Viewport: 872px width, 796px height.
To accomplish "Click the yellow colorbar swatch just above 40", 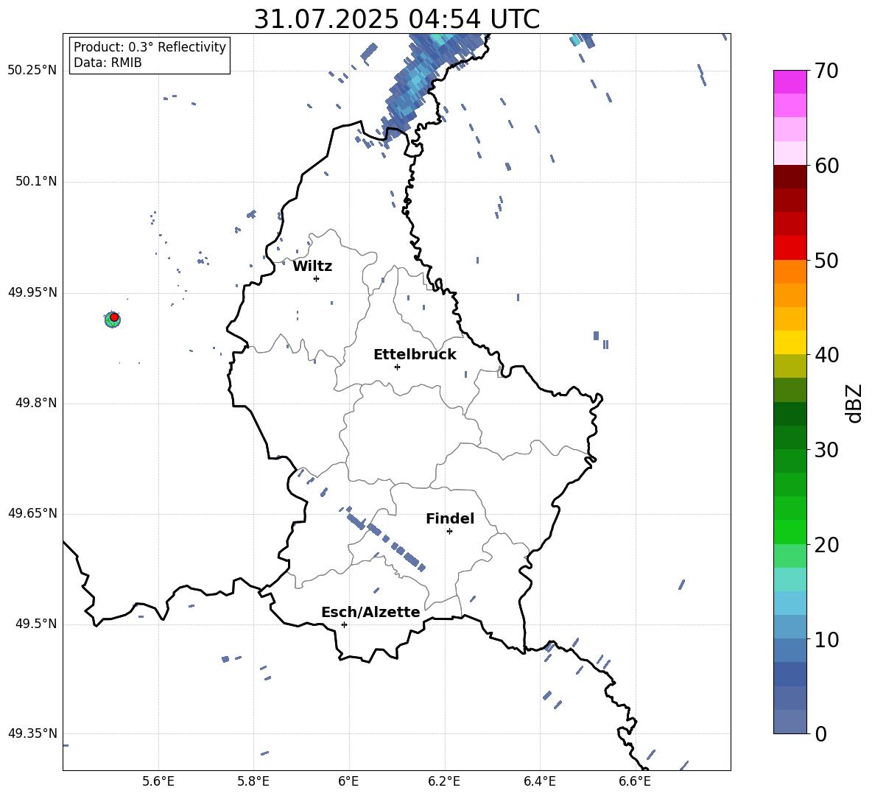I will point(790,342).
